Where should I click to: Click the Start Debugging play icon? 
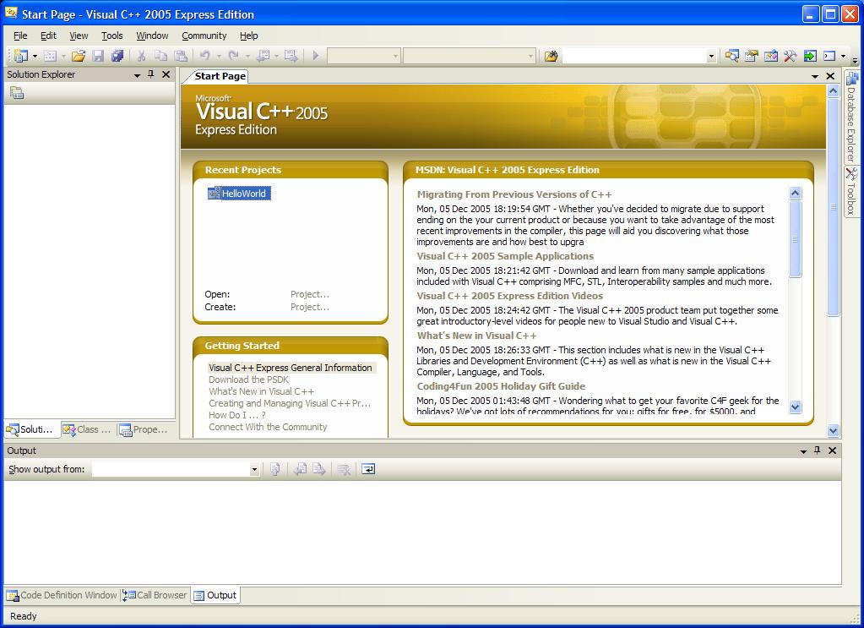(316, 56)
